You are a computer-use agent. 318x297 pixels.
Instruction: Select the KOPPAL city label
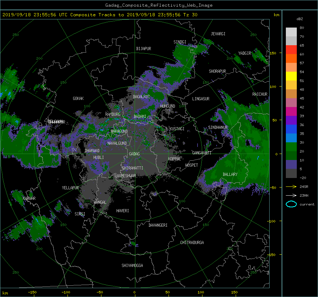point(175,159)
